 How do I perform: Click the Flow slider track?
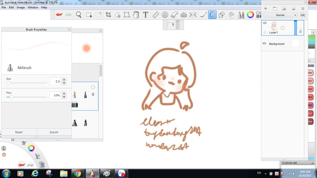tap(27, 97)
